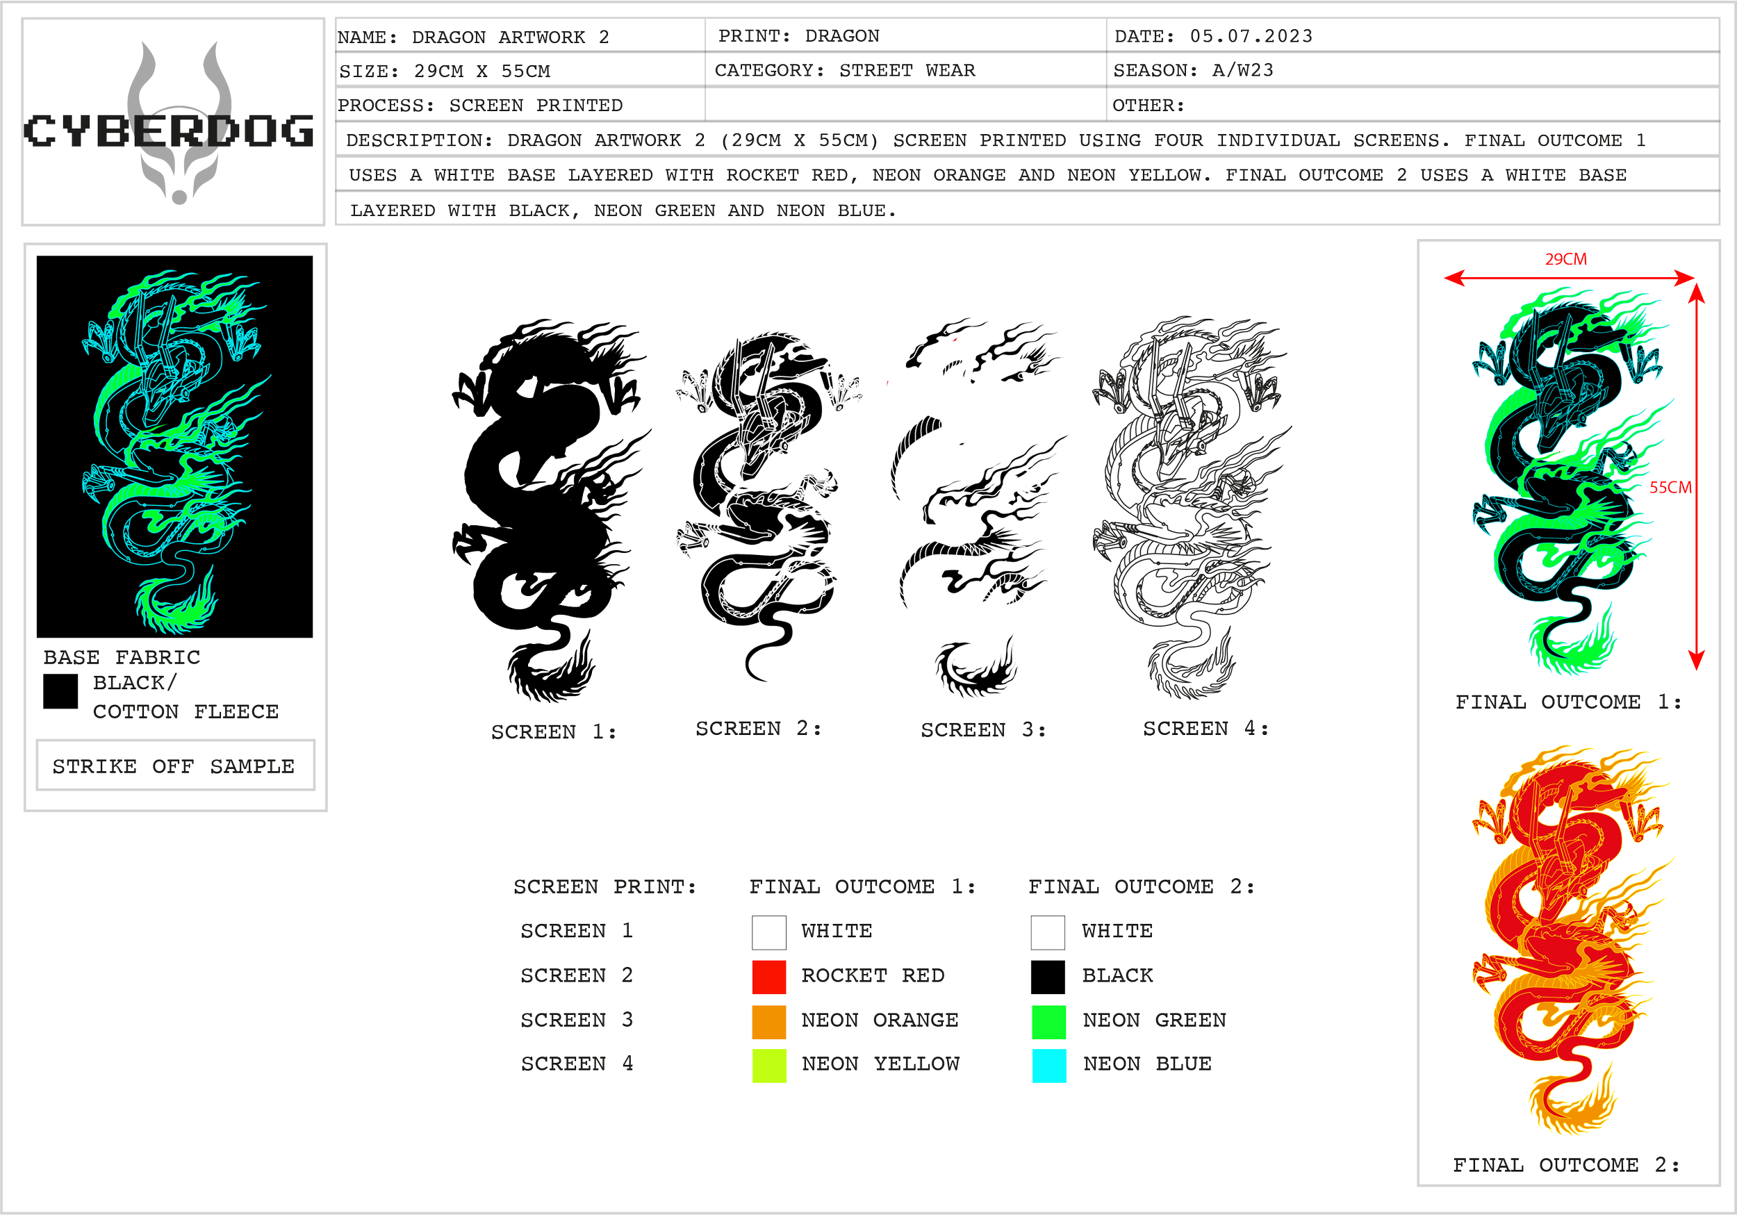The image size is (1737, 1215).
Task: Click the first 'DESCRIPTION:' text line
Action: tap(1028, 140)
